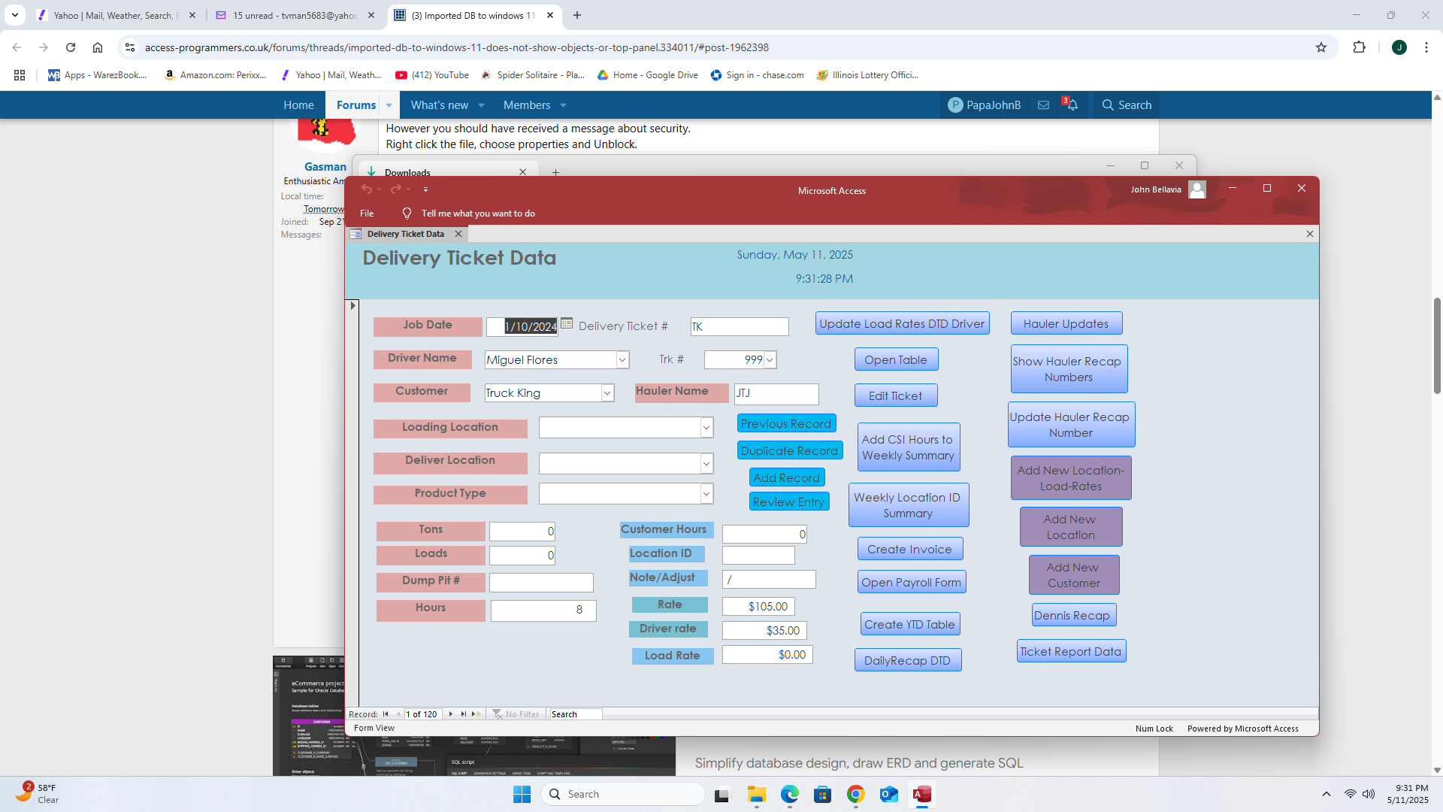Click the Hours input field

[543, 610]
